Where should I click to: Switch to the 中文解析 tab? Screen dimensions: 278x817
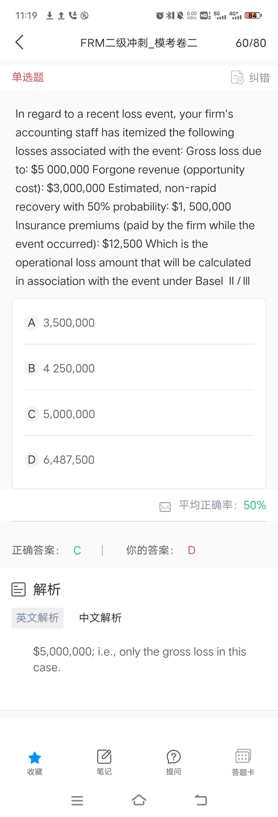coord(100,618)
